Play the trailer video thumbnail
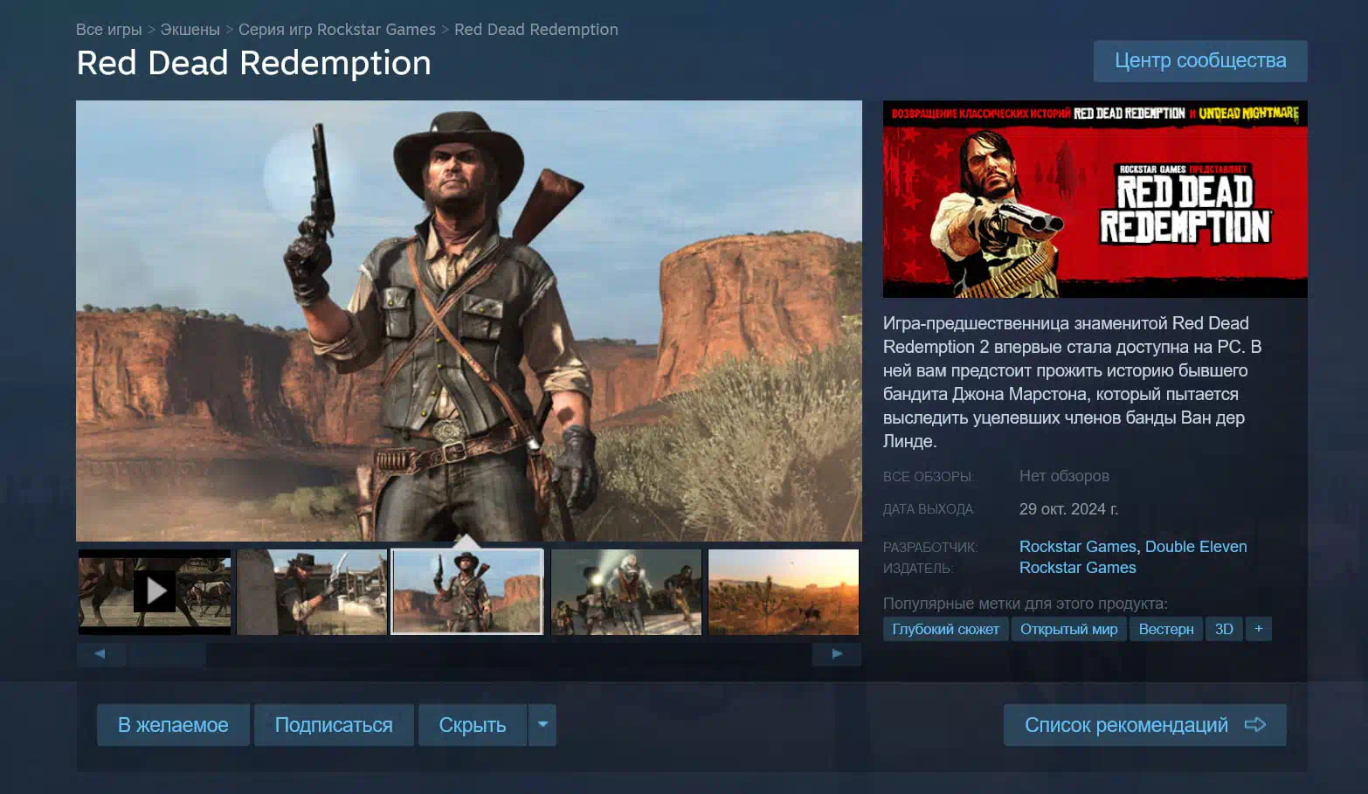Viewport: 1368px width, 794px height. 155,591
